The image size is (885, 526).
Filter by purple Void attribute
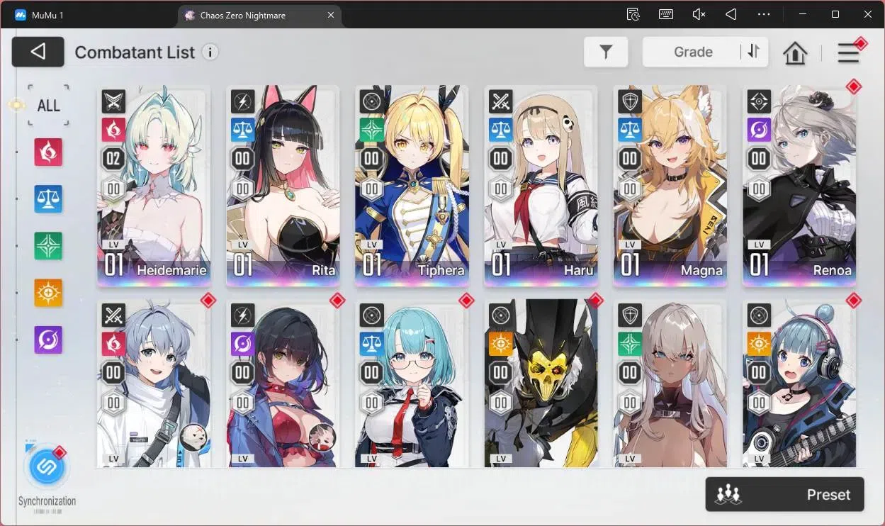[x=48, y=340]
